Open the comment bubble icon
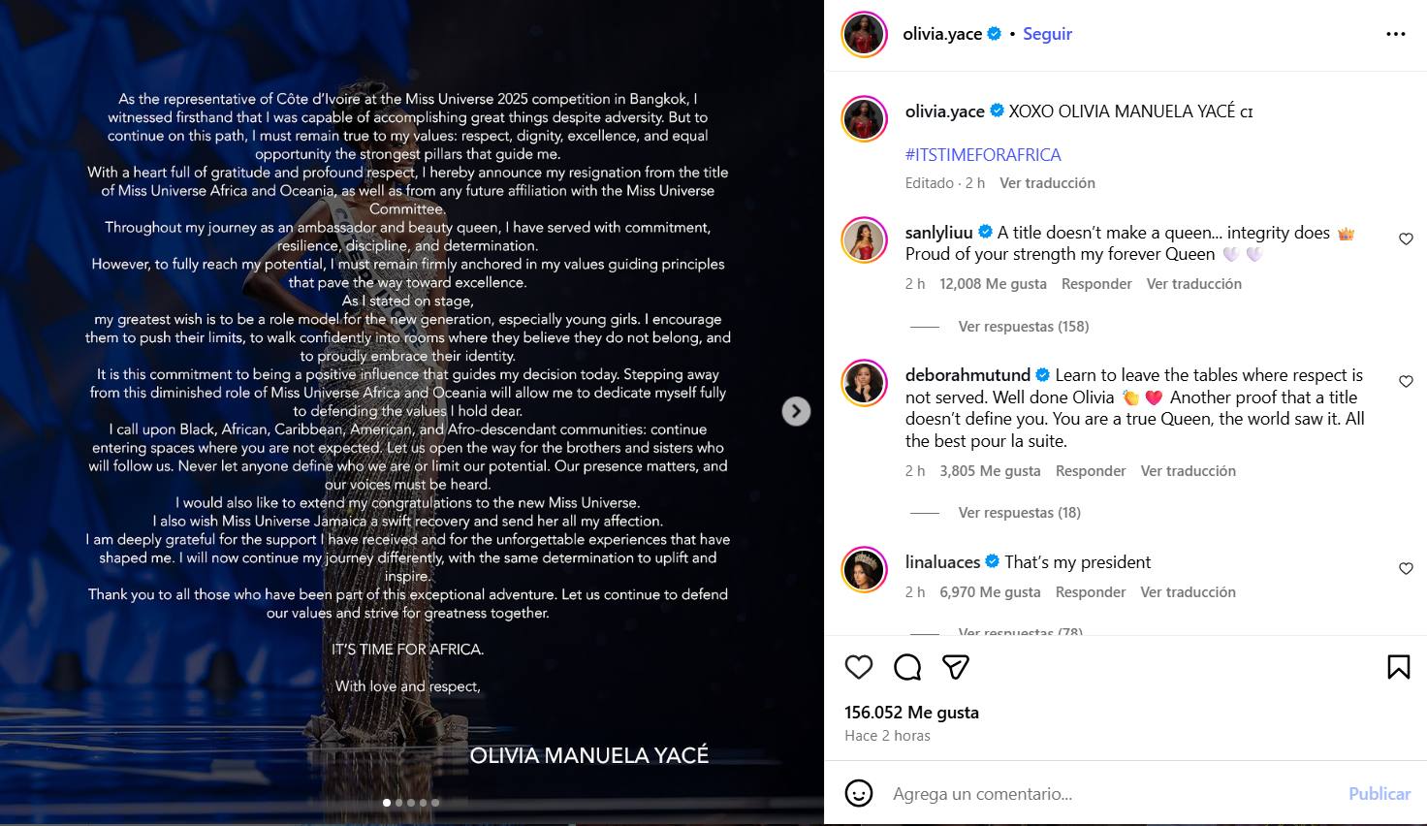The width and height of the screenshot is (1427, 826). point(907,667)
